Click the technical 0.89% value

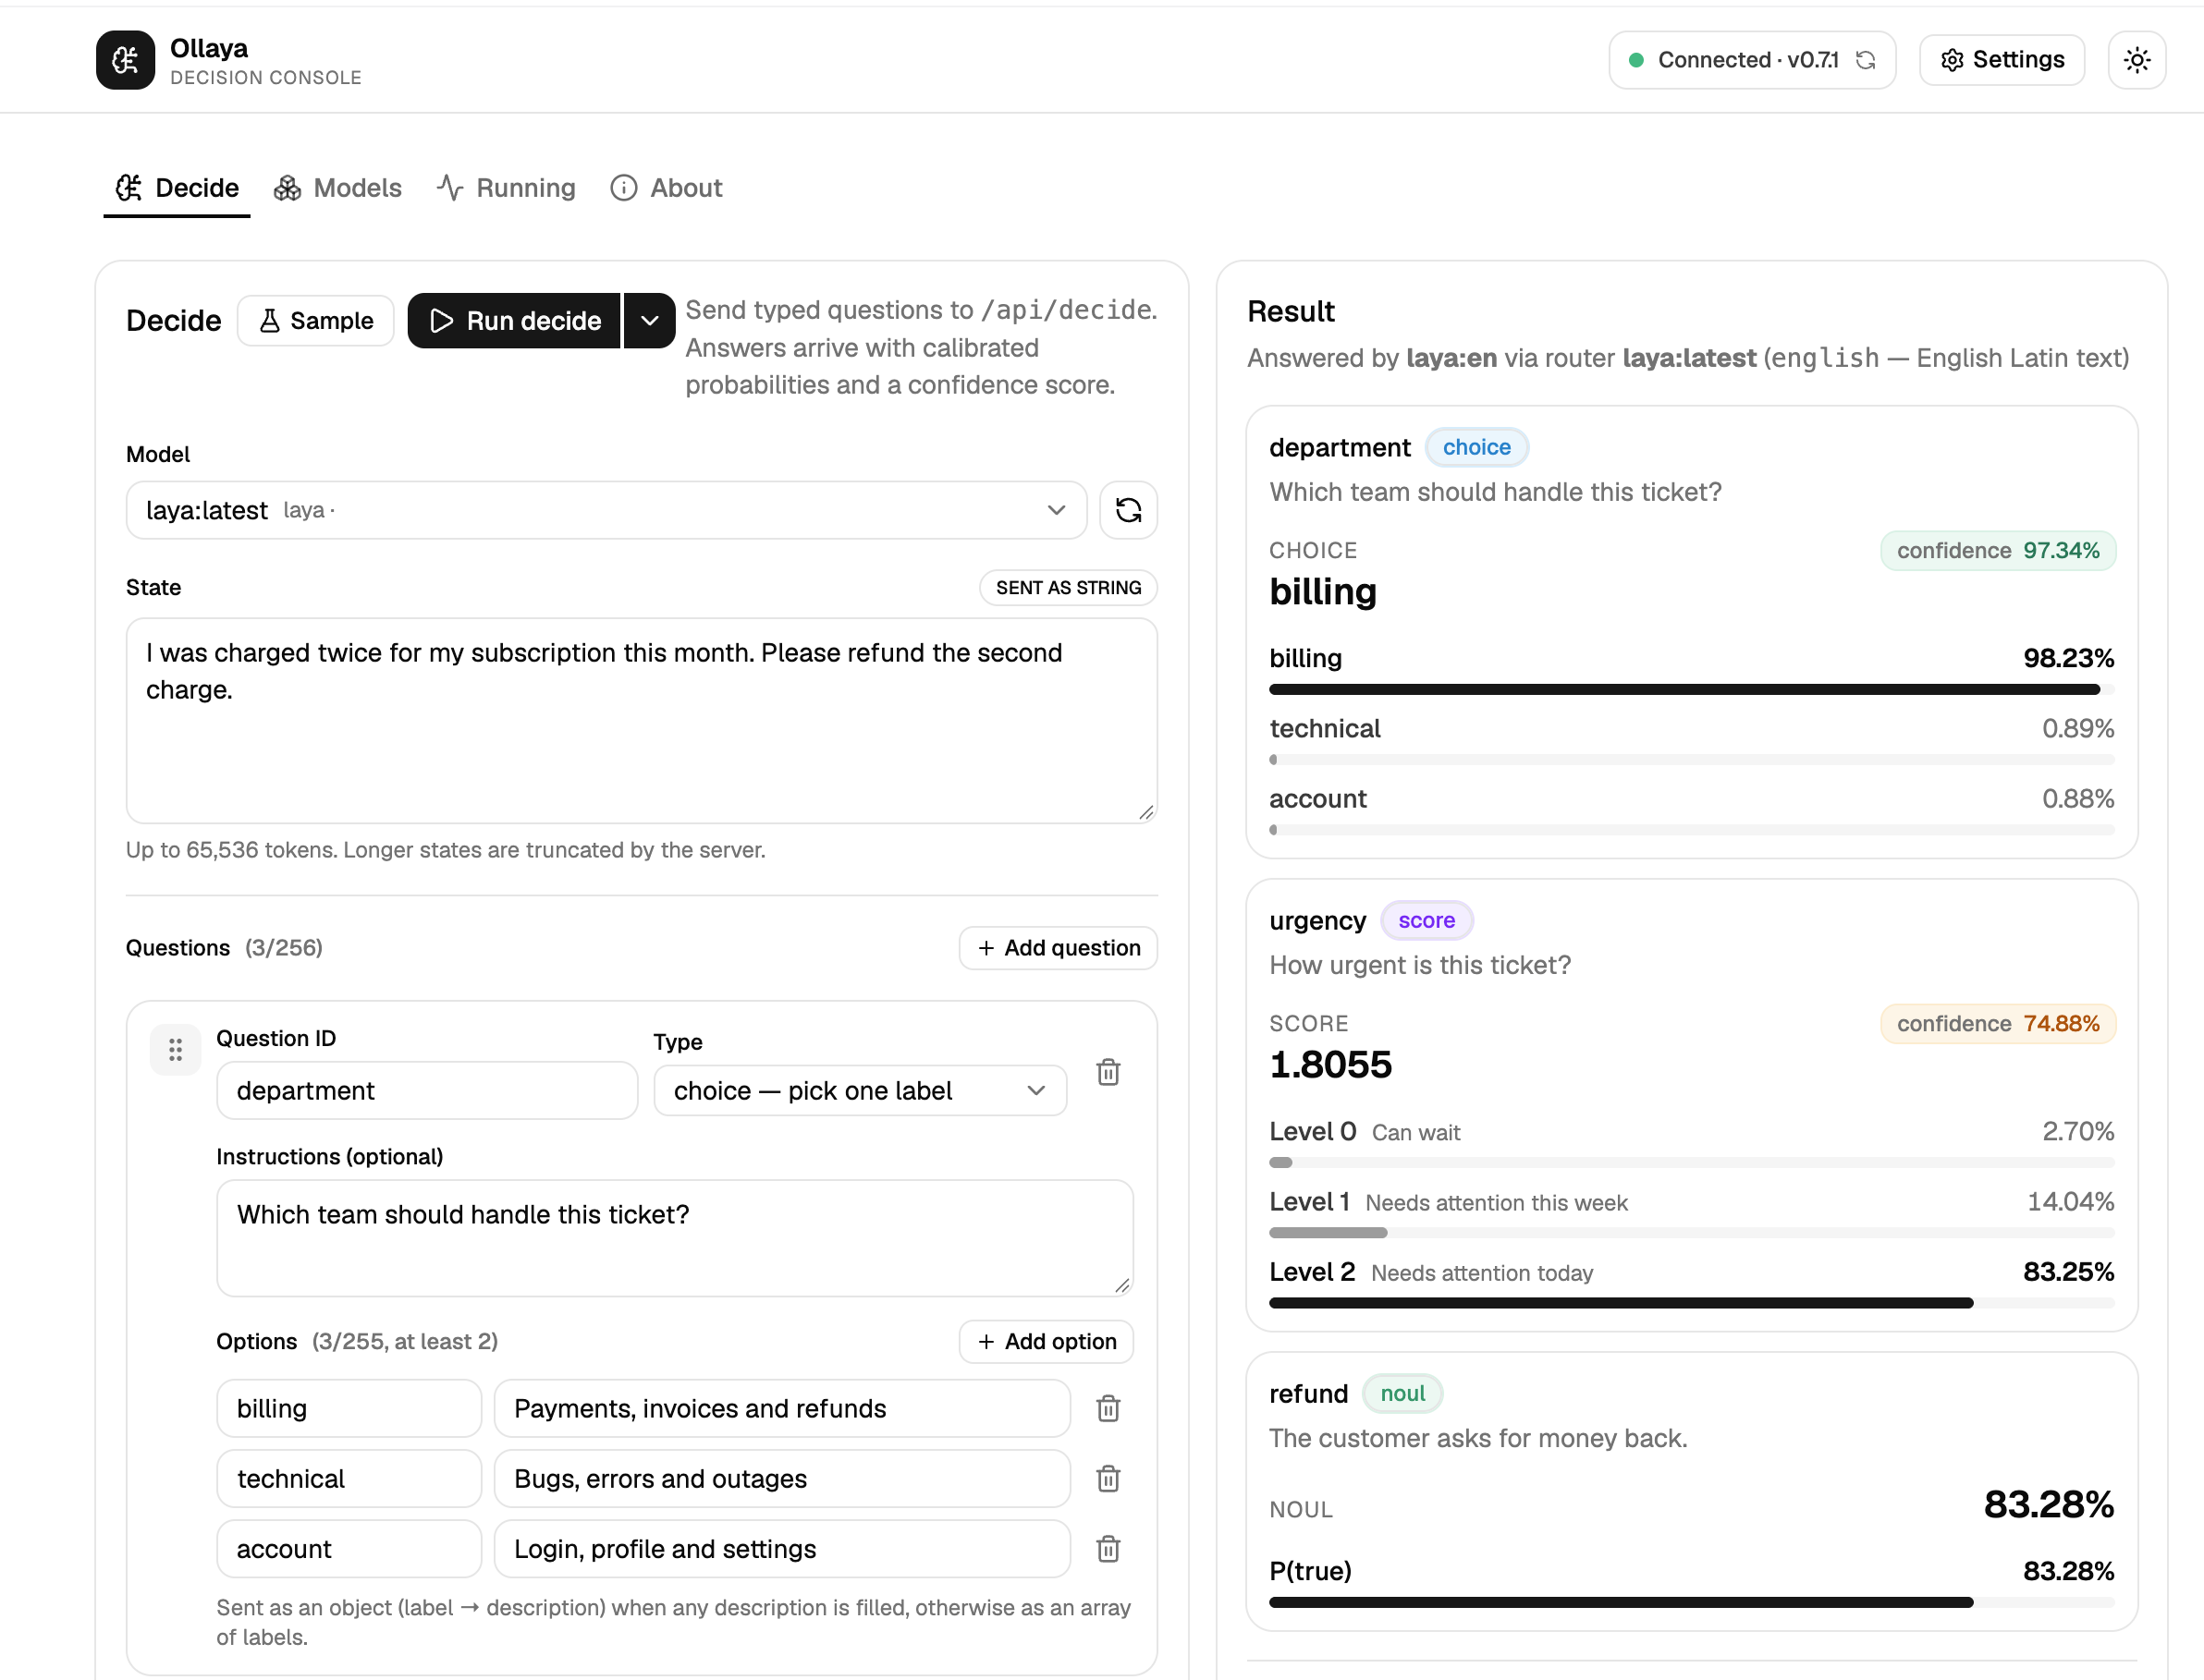(2078, 729)
